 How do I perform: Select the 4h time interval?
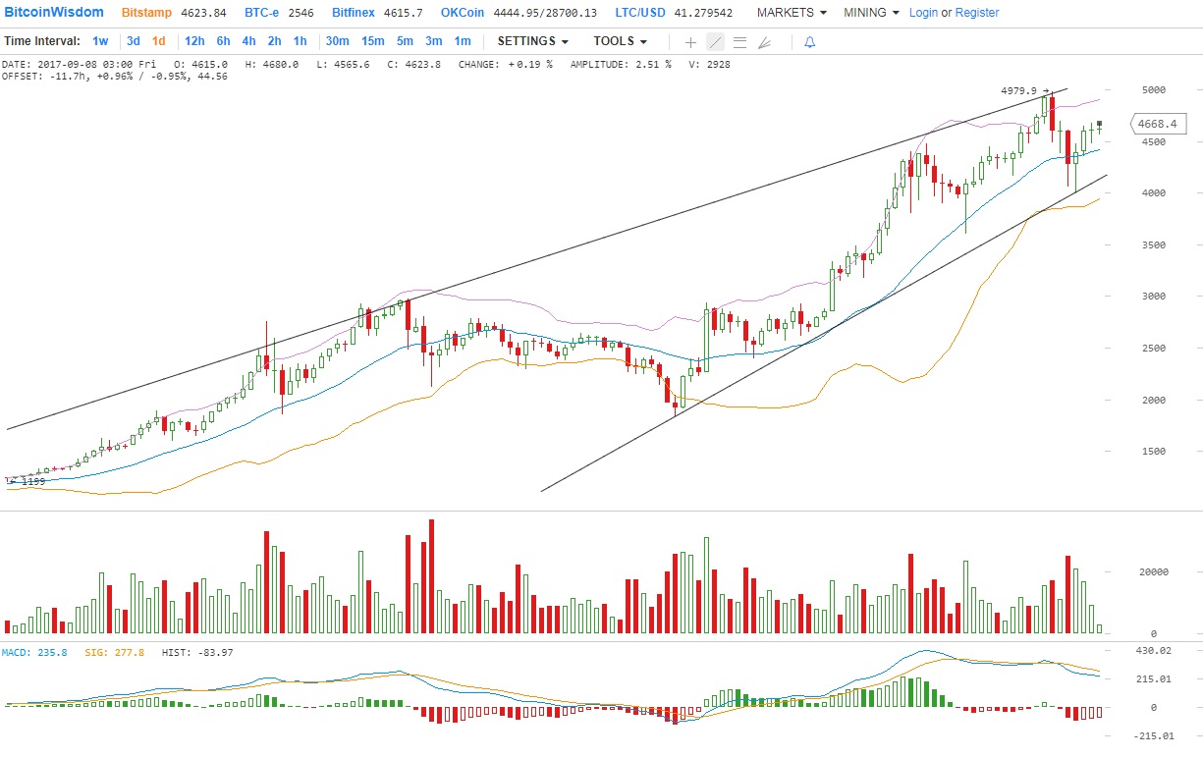(248, 41)
